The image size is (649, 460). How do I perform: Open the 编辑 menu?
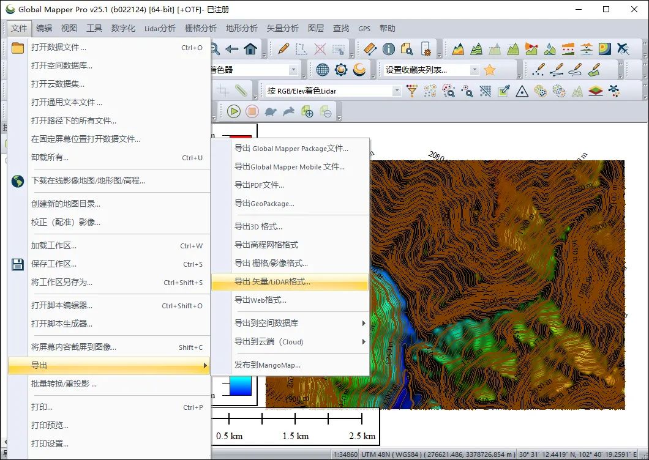tap(44, 28)
